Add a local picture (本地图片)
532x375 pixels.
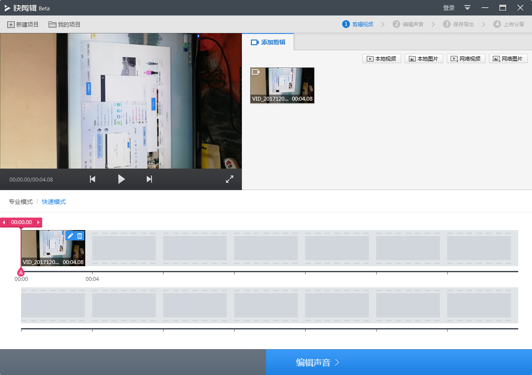tap(424, 58)
